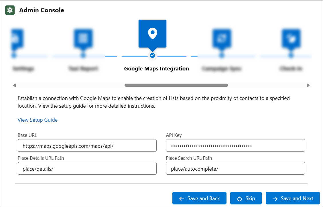Select the blurred Campaign Sync step icon
Screen dimensions: 323x207
(222, 38)
